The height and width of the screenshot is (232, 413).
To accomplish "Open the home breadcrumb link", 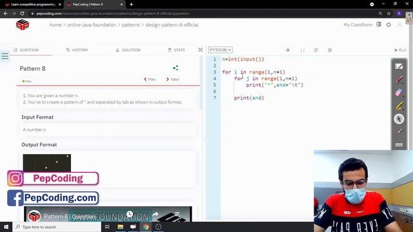I will 55,24.
